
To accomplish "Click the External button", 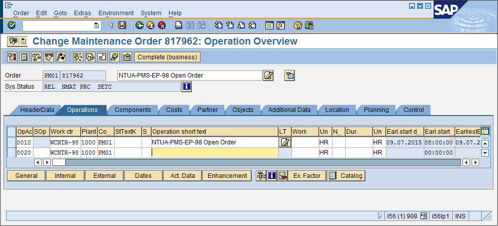I will click(104, 176).
